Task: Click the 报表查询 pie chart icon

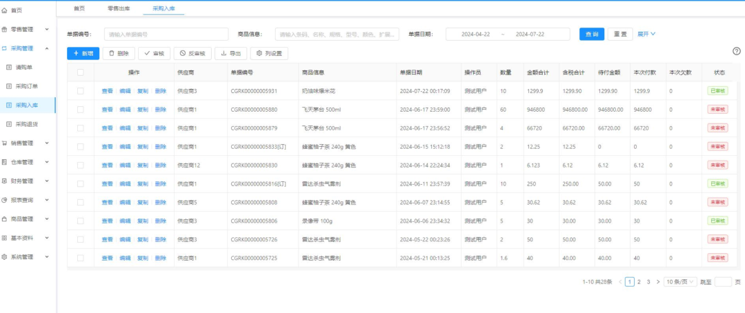Action: pos(5,200)
